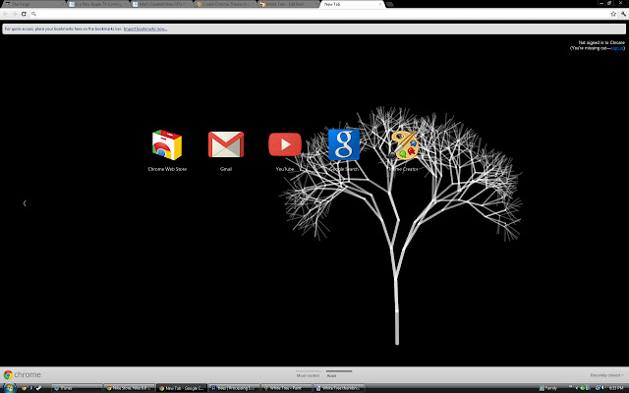The image size is (629, 393).
Task: Launch Chrome from the quick launch bar
Action: [x=24, y=388]
